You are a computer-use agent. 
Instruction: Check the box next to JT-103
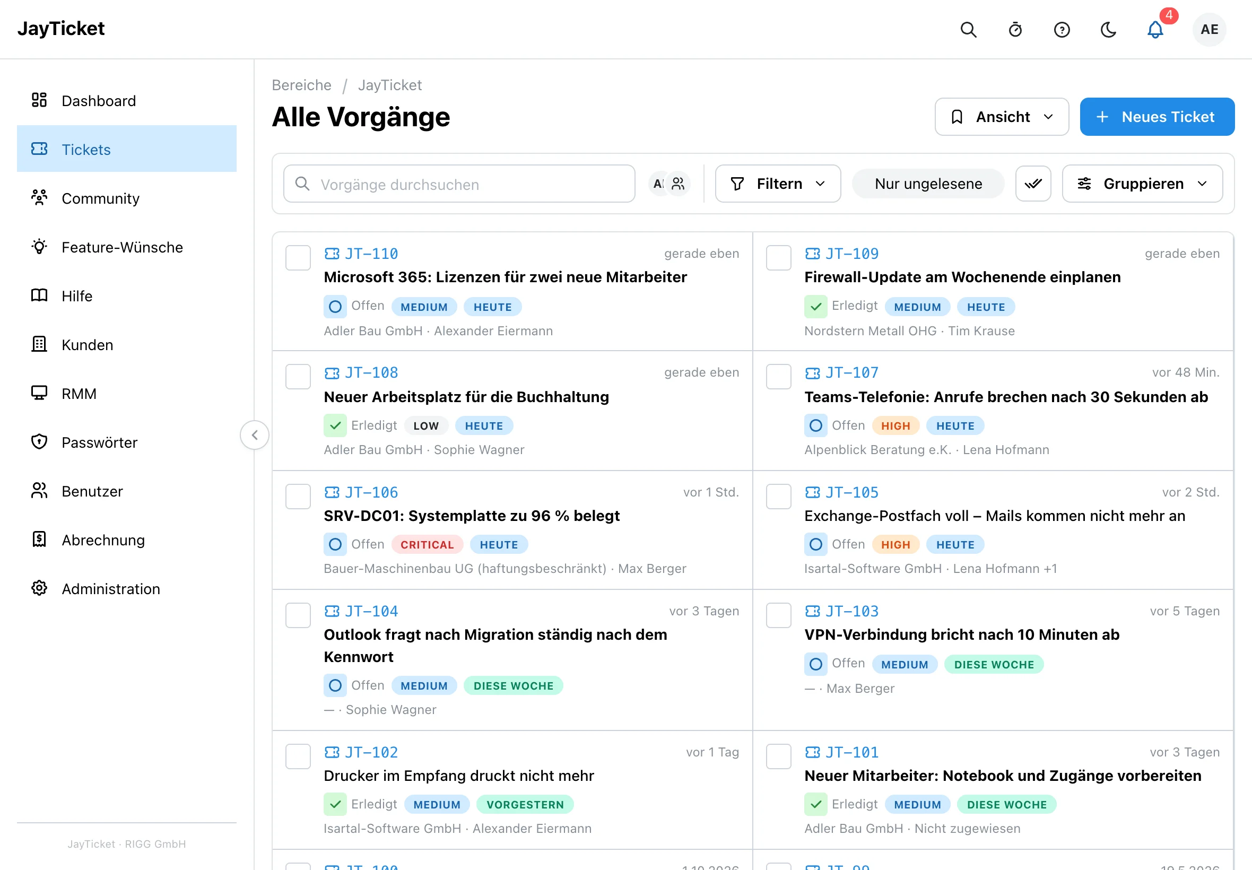[x=778, y=615]
